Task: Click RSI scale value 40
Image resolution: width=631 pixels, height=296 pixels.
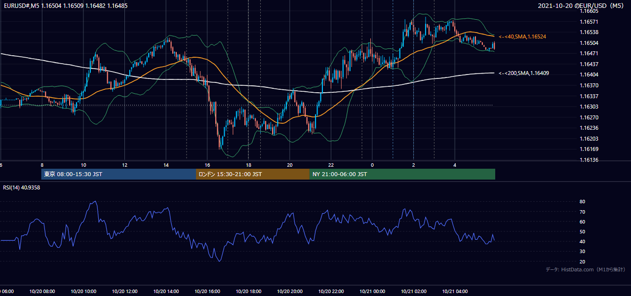Action: click(582, 241)
